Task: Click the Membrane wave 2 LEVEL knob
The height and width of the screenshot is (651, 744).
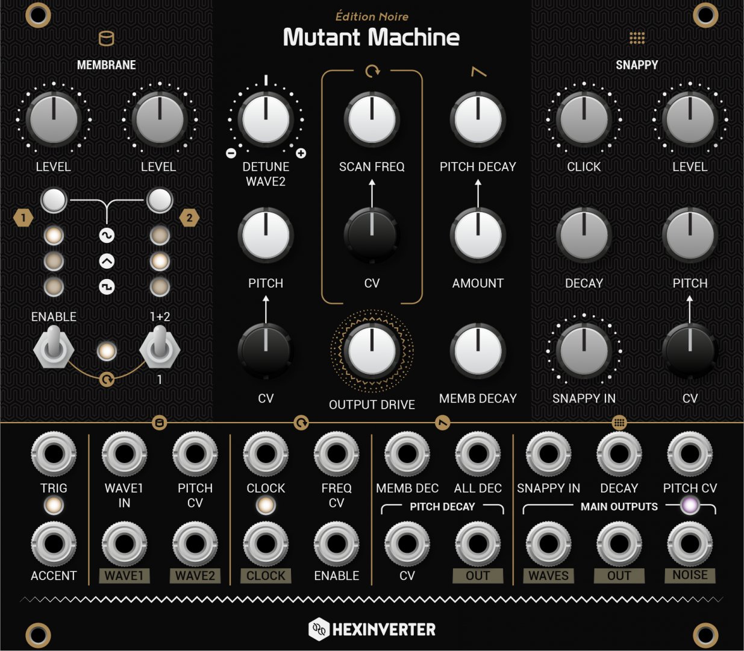Action: pyautogui.click(x=160, y=119)
